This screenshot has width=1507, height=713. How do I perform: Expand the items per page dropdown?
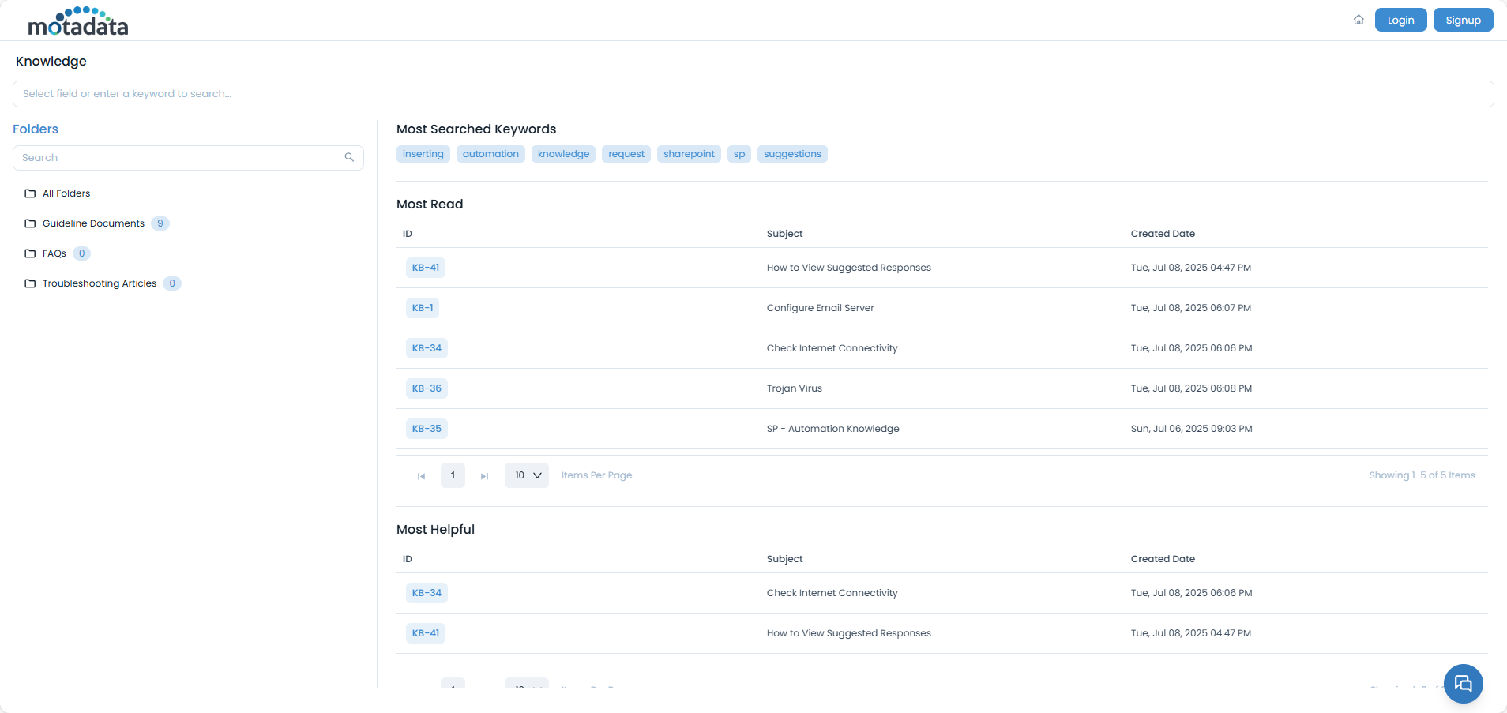(x=527, y=475)
